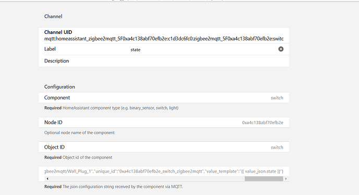Click the Channel UID label

point(58,32)
